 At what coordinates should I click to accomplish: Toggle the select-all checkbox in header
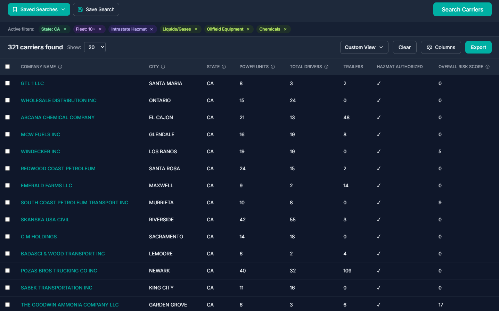(8, 67)
